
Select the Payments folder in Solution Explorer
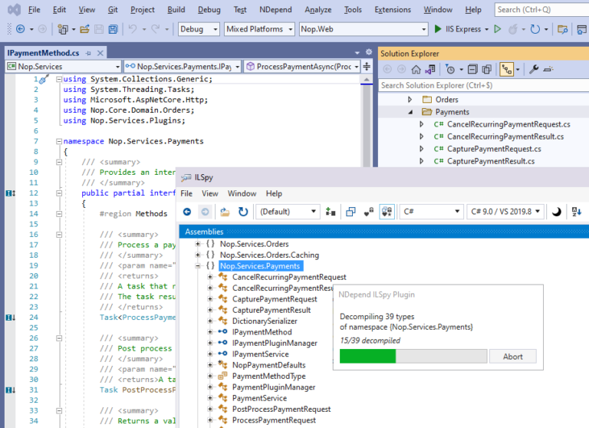(452, 112)
